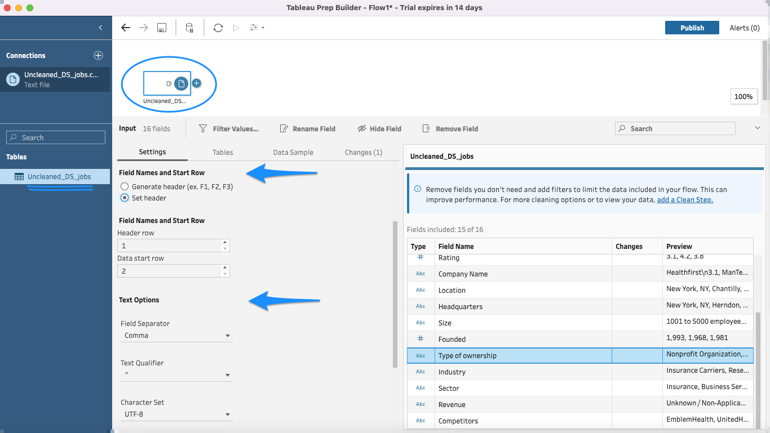The height and width of the screenshot is (433, 770).
Task: Click the Abc type icon for Sector
Action: (x=421, y=388)
